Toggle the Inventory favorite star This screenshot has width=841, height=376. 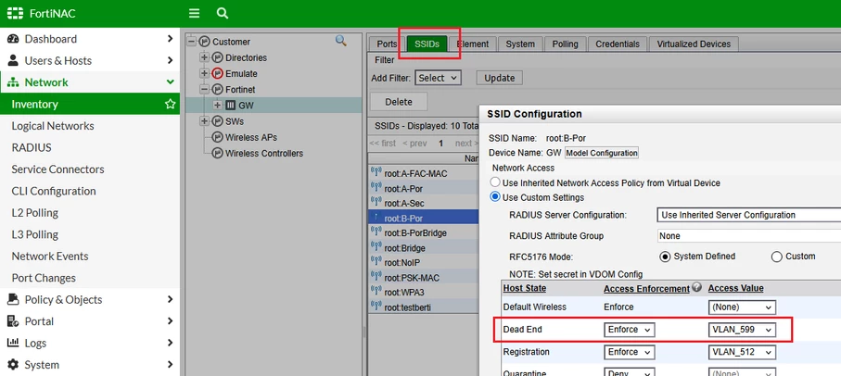tap(170, 104)
